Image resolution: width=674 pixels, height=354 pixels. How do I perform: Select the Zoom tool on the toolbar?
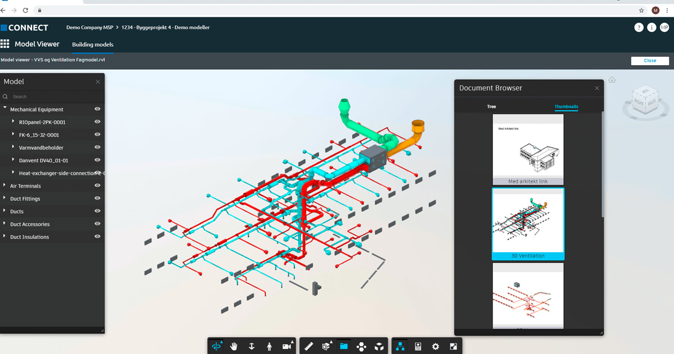[252, 346]
